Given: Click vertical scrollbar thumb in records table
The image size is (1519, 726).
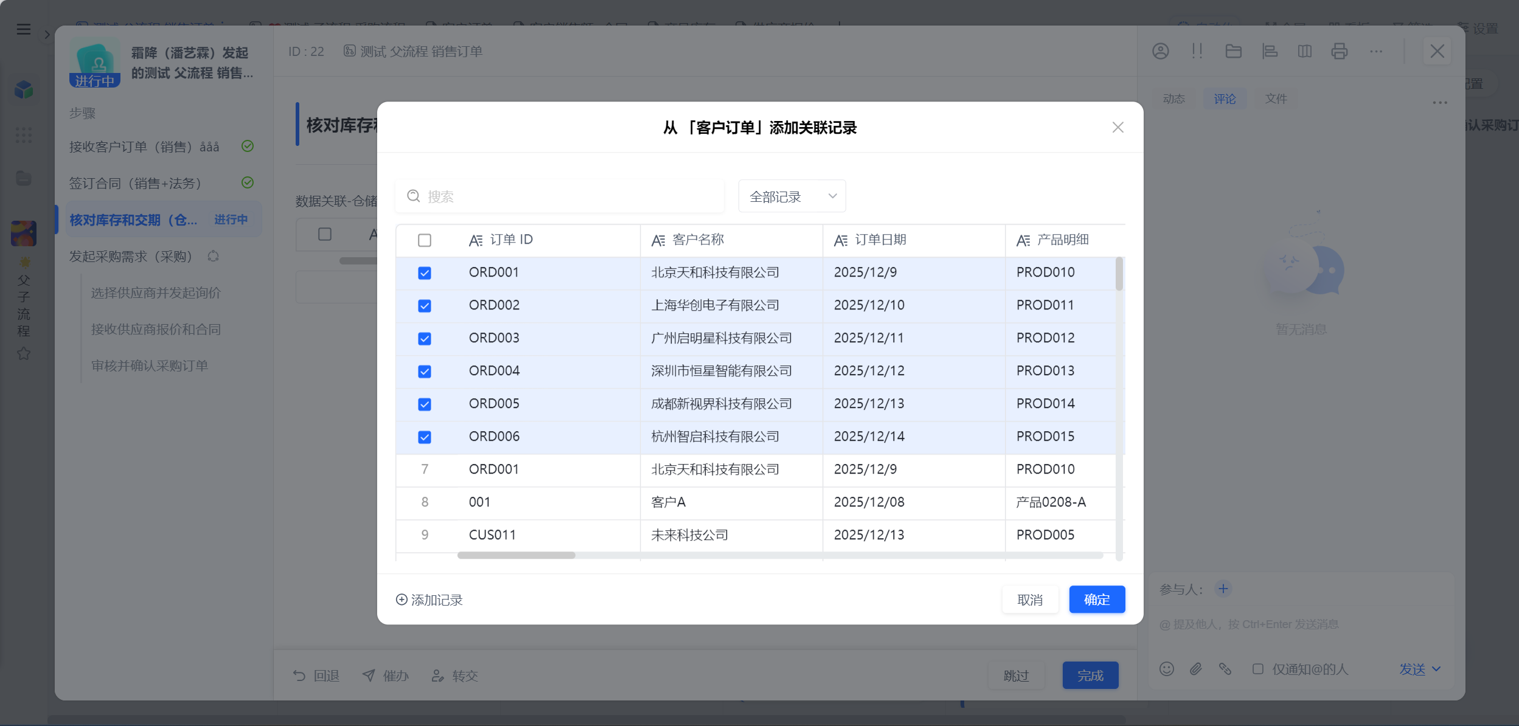Looking at the screenshot, I should click(x=1119, y=274).
